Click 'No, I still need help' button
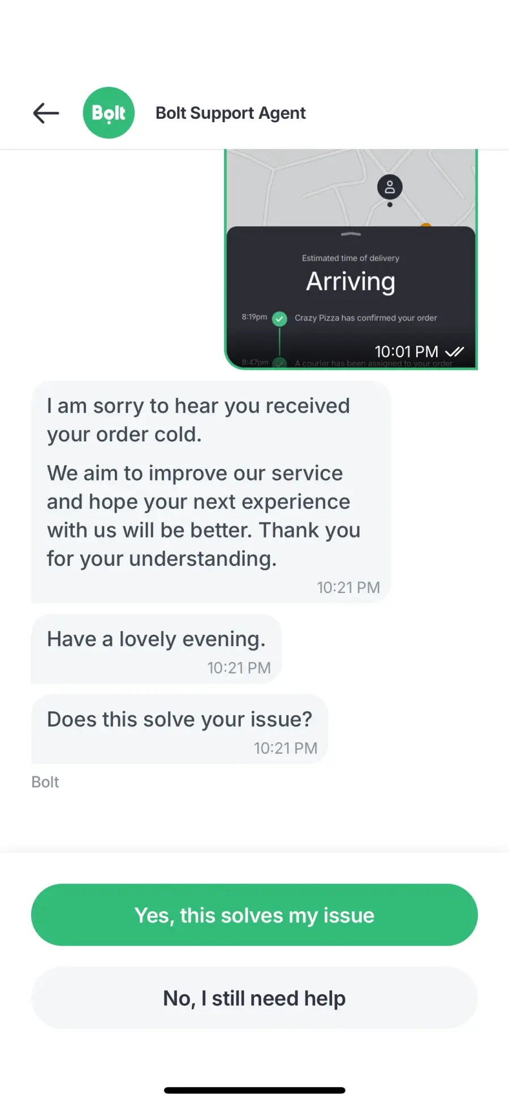The image size is (509, 1104). [255, 998]
